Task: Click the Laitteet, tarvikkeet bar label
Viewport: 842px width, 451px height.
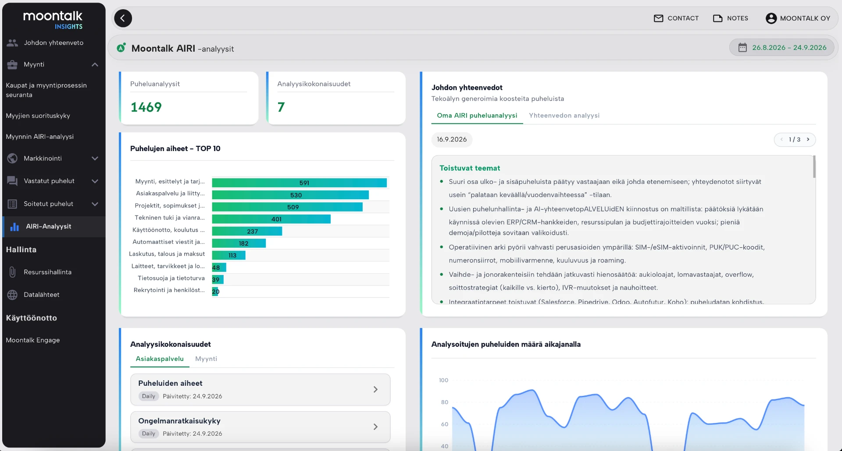Action: click(168, 266)
